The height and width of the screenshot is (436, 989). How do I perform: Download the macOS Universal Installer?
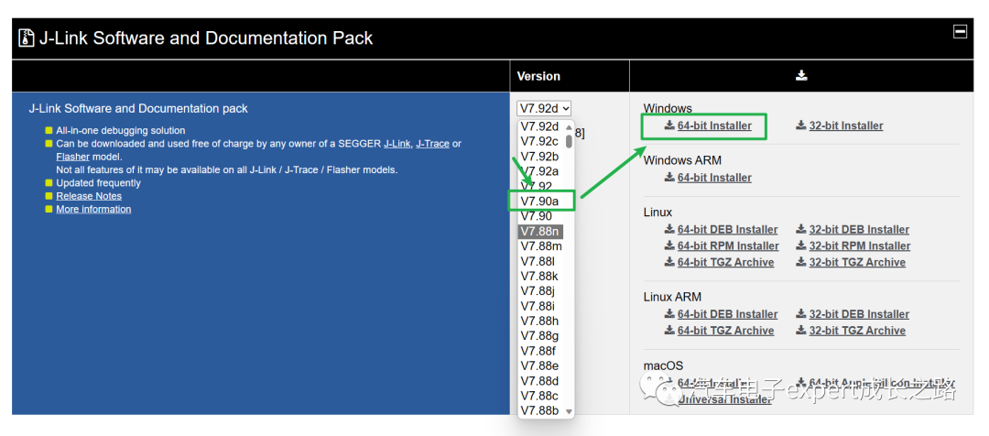pos(724,399)
